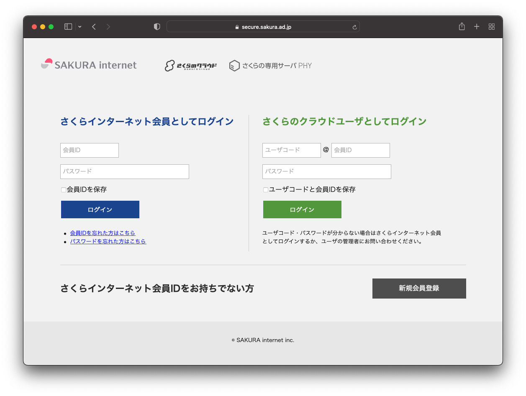Select the secure.sakura.ad.jp address bar
Viewport: 526px width, 396px height.
point(263,27)
